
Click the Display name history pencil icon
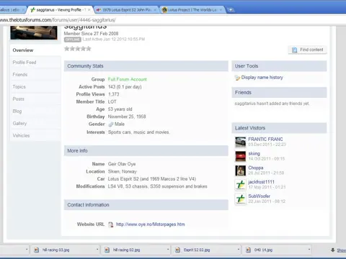237,78
